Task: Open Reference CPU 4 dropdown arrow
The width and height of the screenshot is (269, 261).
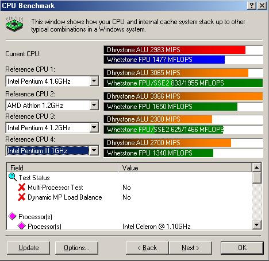Action: click(94, 150)
